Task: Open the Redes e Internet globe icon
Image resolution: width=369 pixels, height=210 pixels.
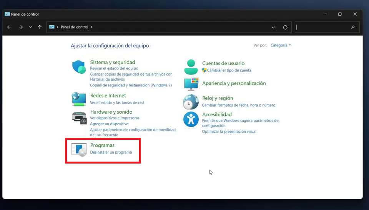Action: (79, 99)
